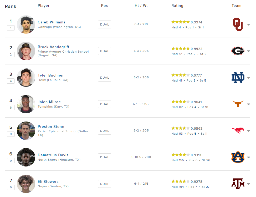Click DUAL position badge for Tyler Buchner
Viewport: 256px width, 197px height.
pos(105,78)
